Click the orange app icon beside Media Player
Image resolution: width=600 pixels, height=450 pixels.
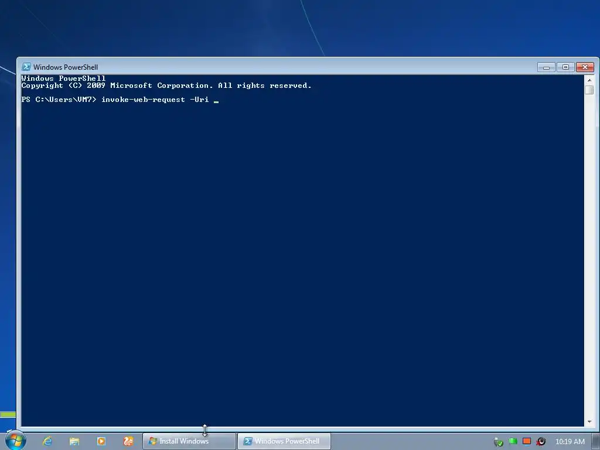[x=128, y=441]
